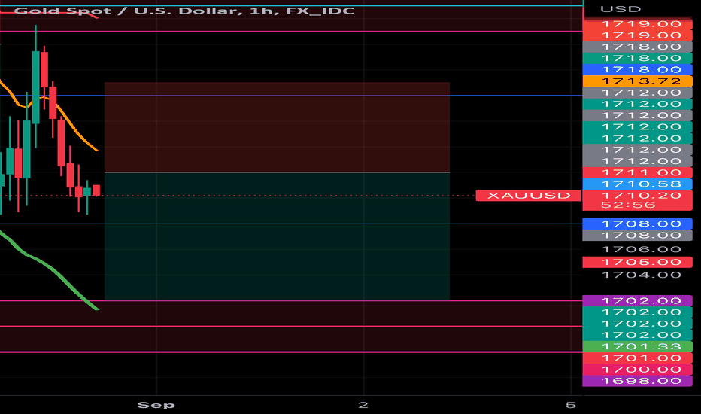Click the gray 1708.00 price label
The width and height of the screenshot is (701, 414).
point(638,236)
